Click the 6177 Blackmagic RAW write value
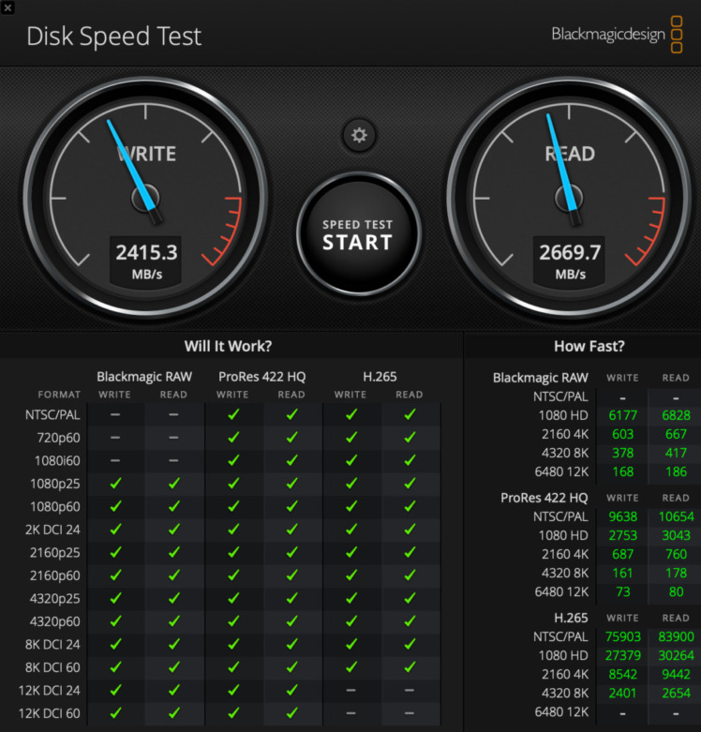701x732 pixels. pyautogui.click(x=622, y=415)
